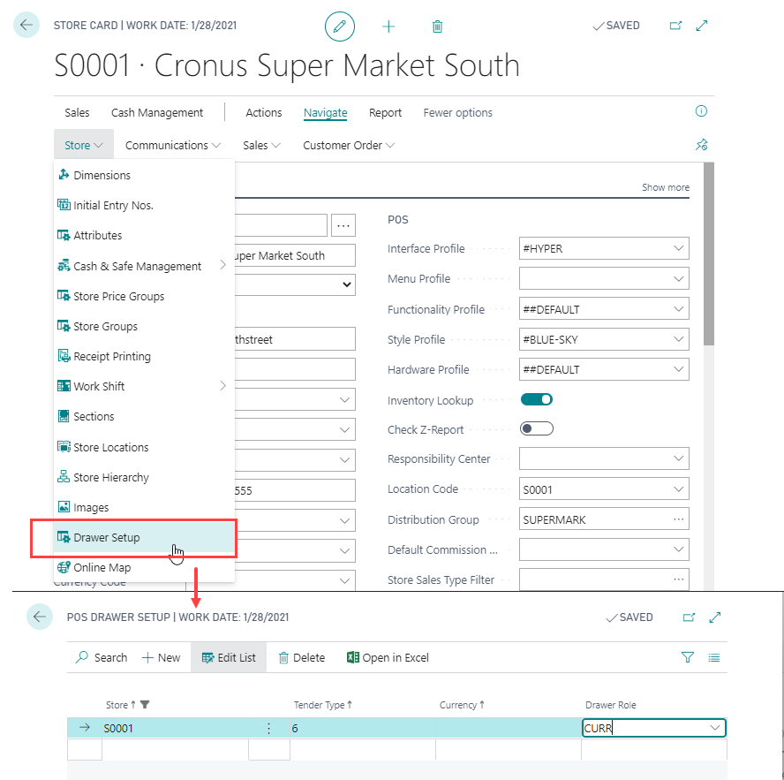Image resolution: width=784 pixels, height=780 pixels.
Task: Click the filter funnel icon in POS Drawer Setup
Action: [x=688, y=657]
